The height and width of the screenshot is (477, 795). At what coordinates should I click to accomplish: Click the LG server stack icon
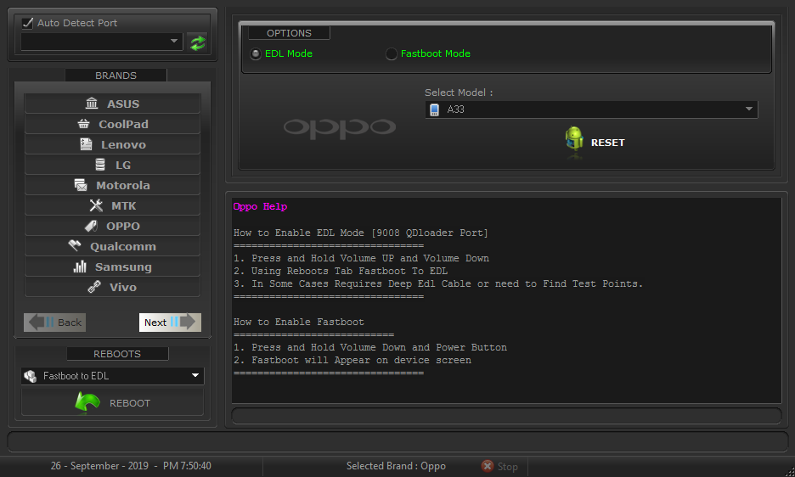pyautogui.click(x=100, y=165)
